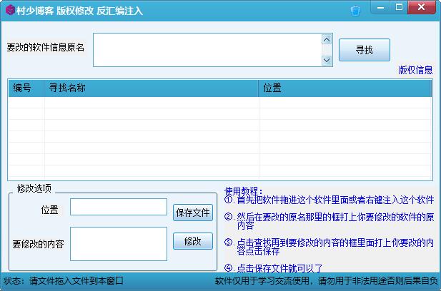Select the first empty row in results list
The height and width of the screenshot is (291, 441).
[219, 103]
